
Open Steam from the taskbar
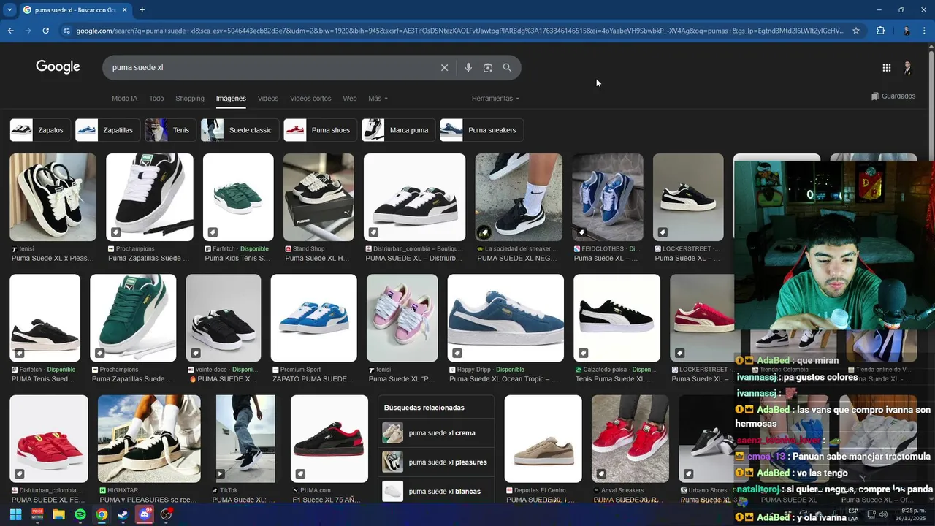coord(123,514)
